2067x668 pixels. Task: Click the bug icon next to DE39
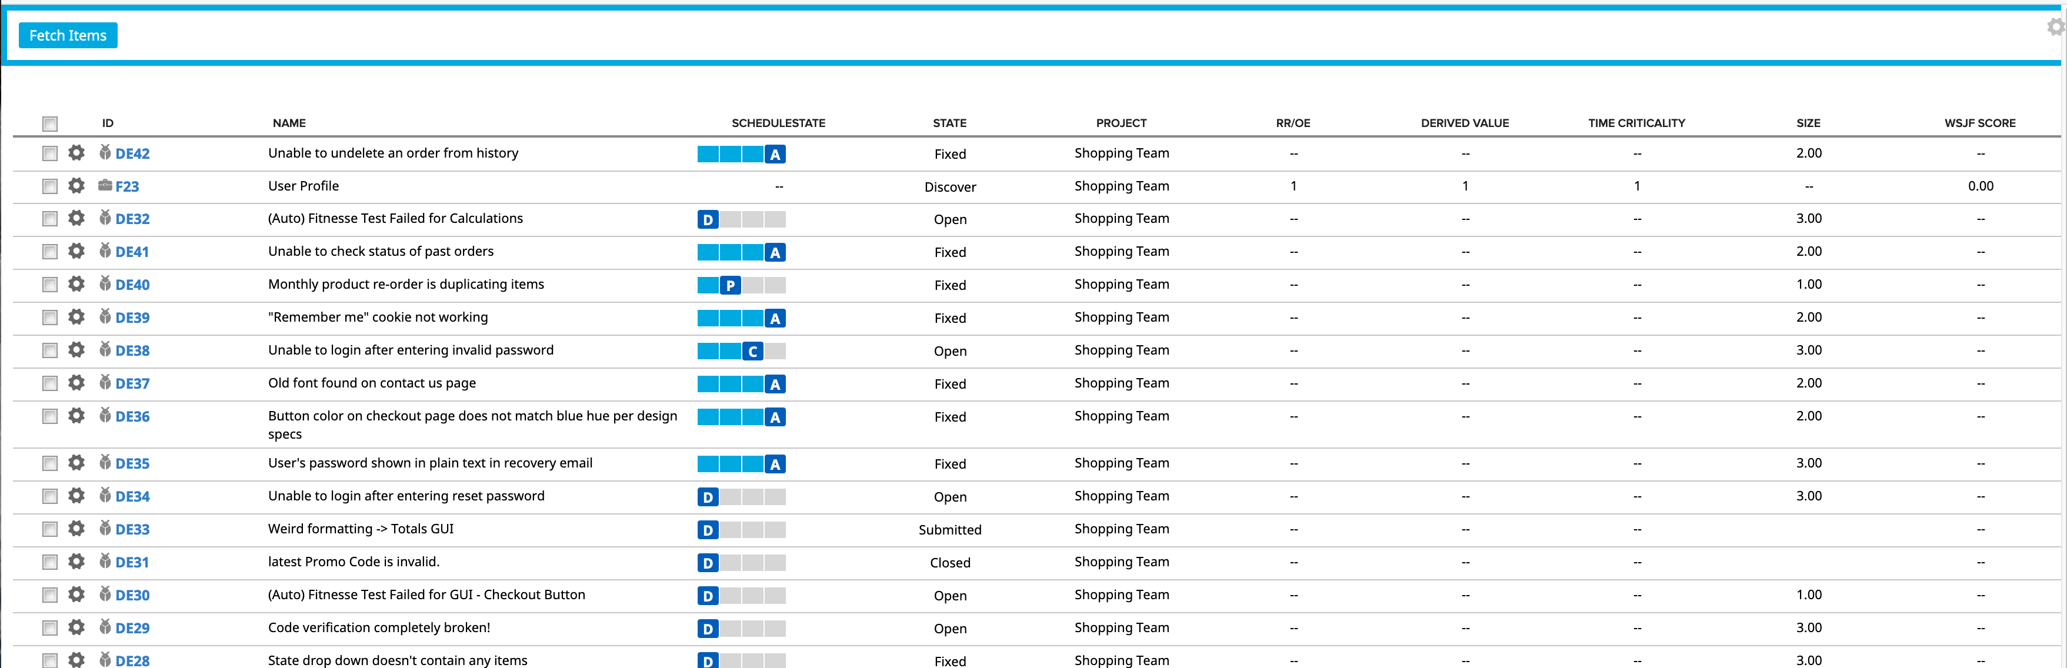[104, 317]
